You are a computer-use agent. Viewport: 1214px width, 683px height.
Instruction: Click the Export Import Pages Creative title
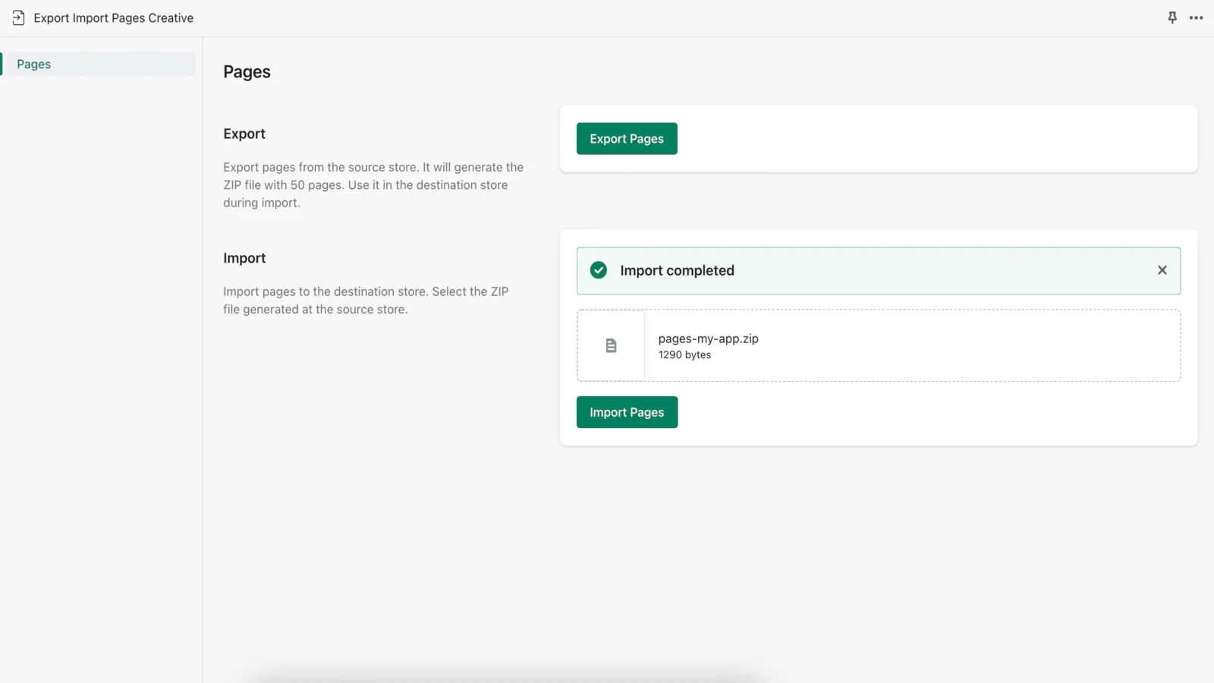point(114,18)
